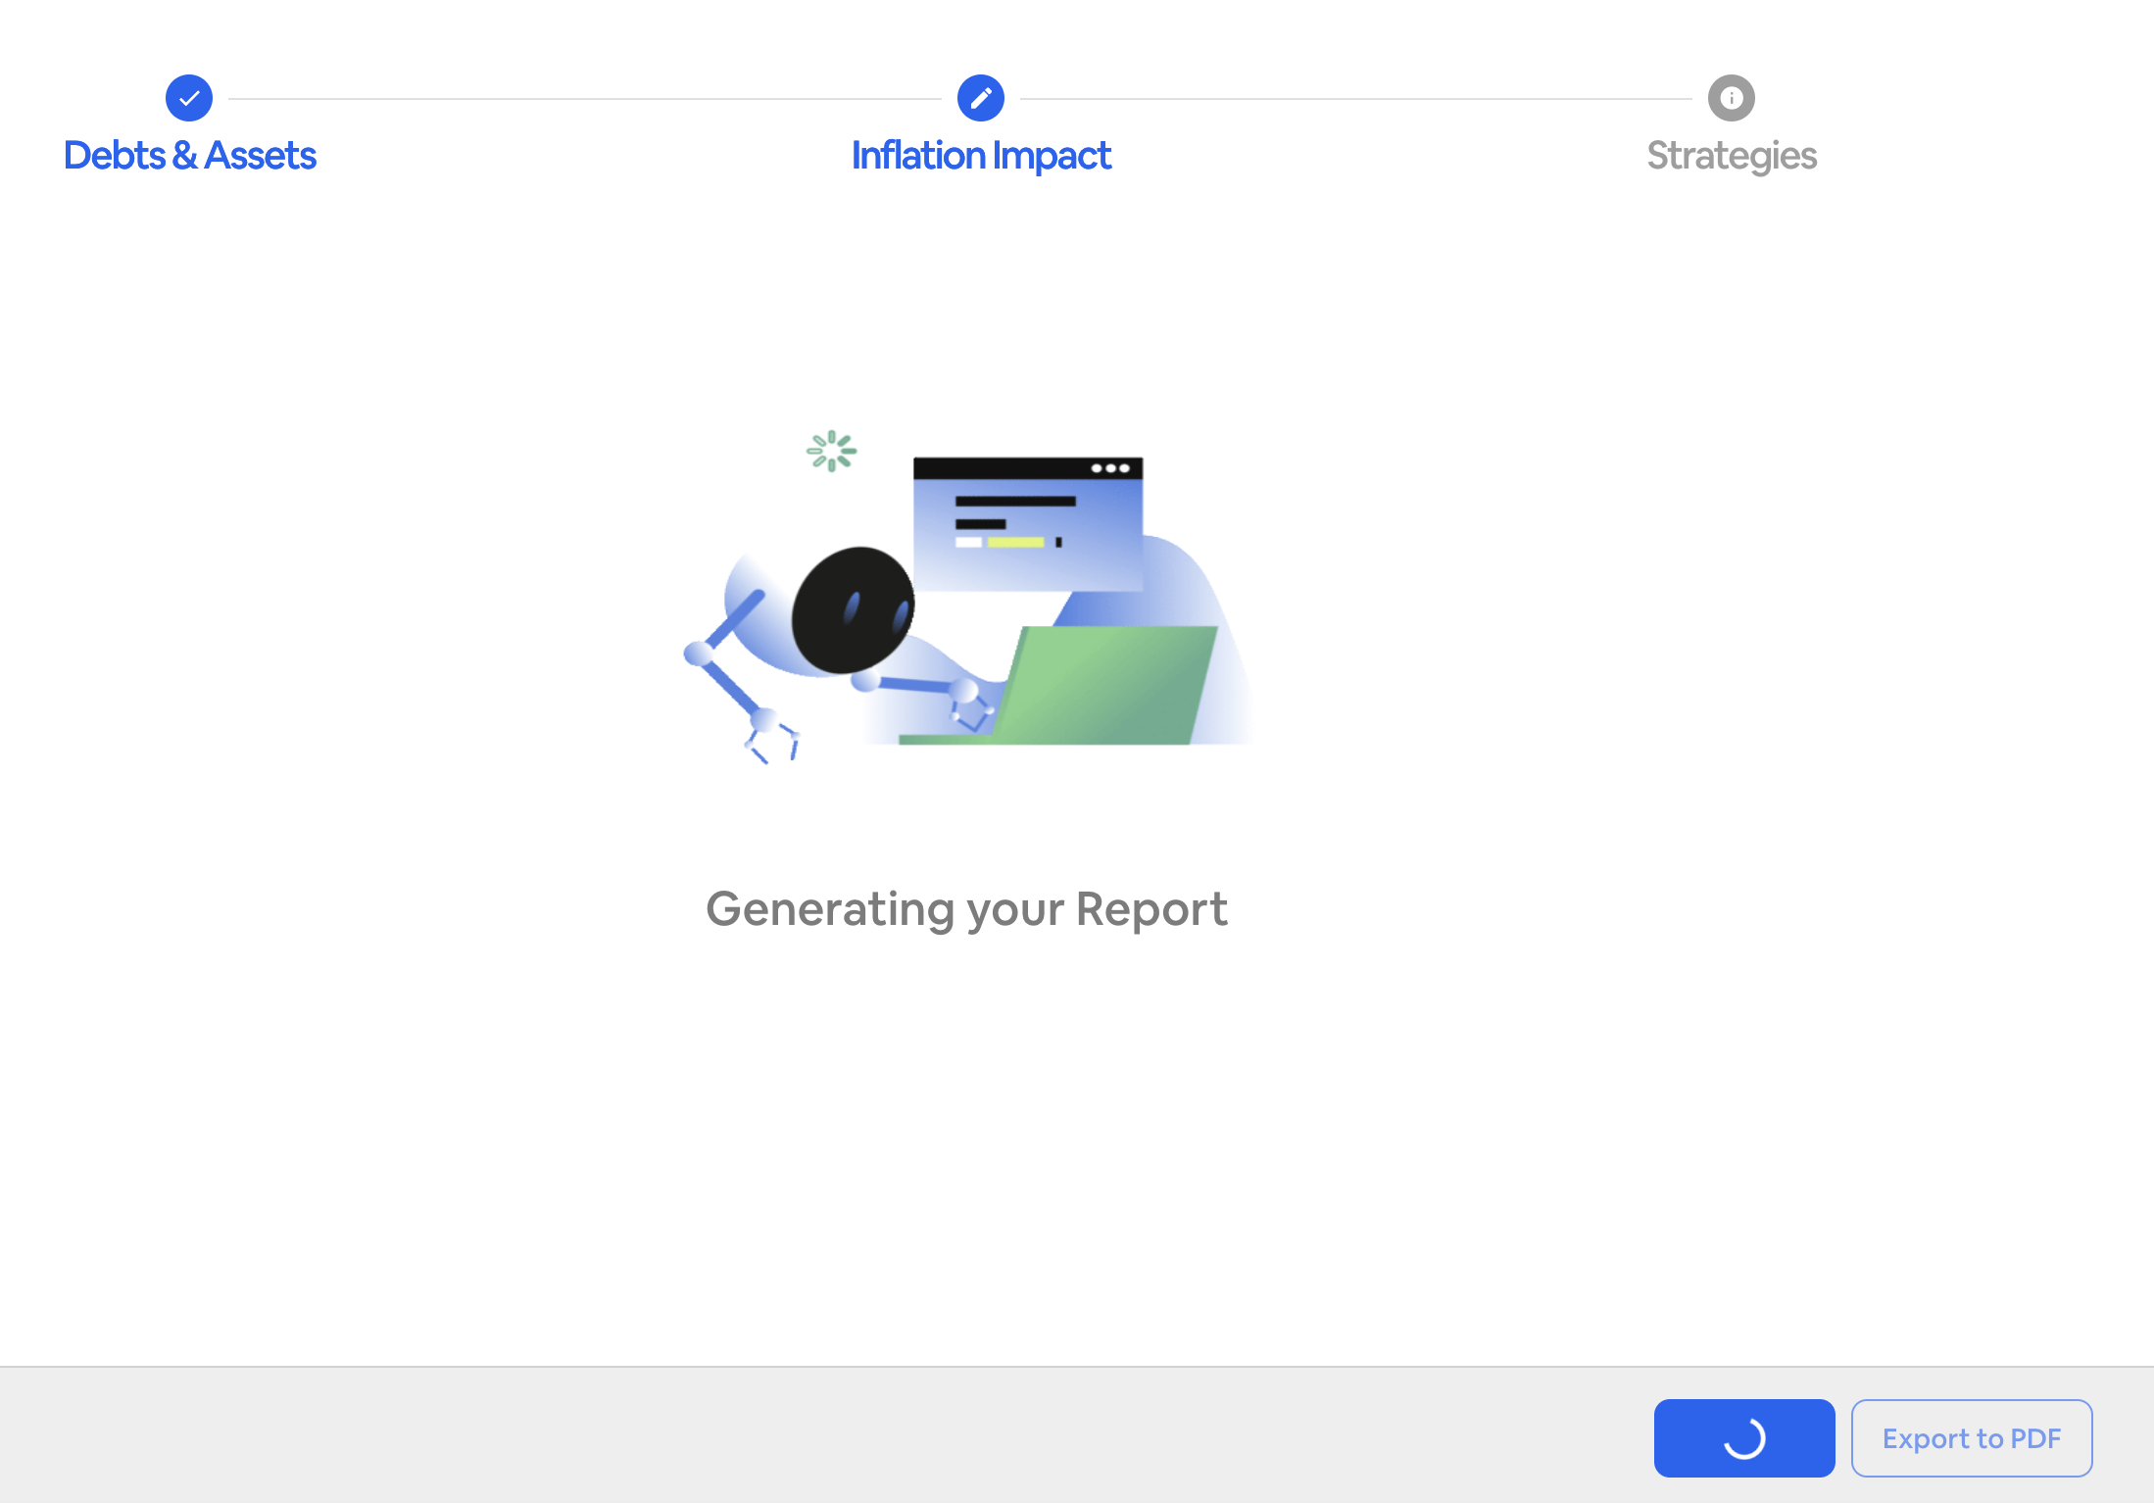The height and width of the screenshot is (1503, 2154).
Task: Click the green loading spinner near the robot
Action: pos(831,451)
